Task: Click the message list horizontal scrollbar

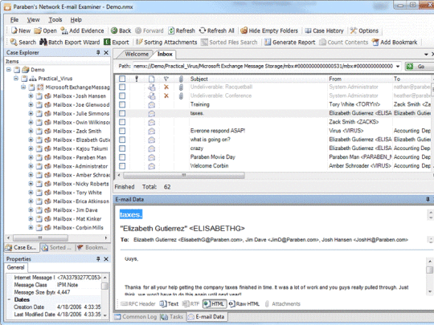Action: (184, 175)
